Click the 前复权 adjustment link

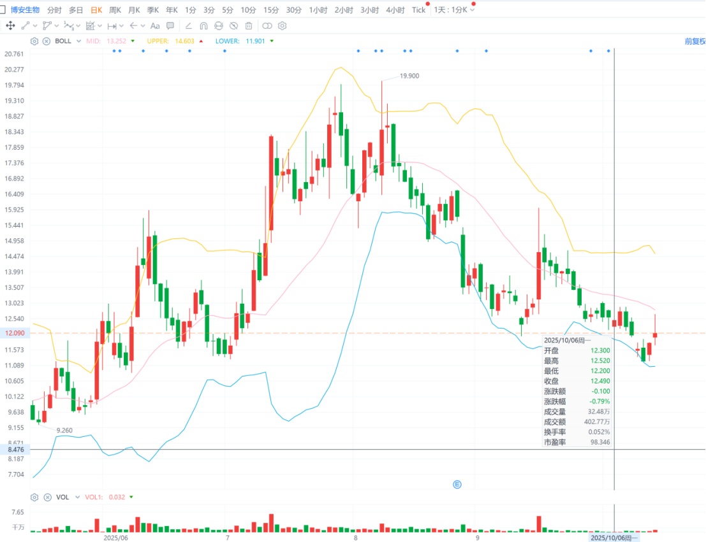coord(695,41)
